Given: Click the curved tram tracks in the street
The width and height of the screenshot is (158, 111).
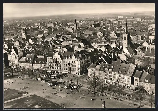Looking at the screenshot, I should 83,79.
